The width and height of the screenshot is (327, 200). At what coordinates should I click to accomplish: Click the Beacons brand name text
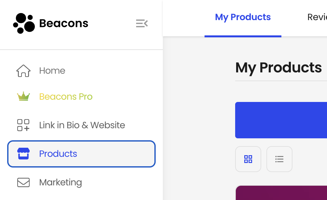coord(64,23)
